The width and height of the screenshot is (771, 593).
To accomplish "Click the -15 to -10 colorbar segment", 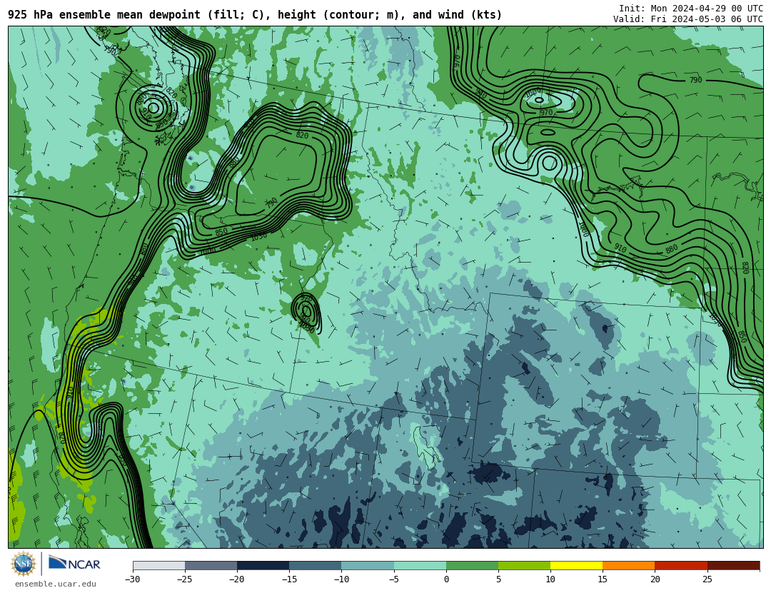I will [x=316, y=565].
